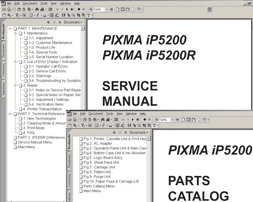Open Fig.2: AC Adapter bookmark
The height and width of the screenshot is (202, 253).
(98, 144)
